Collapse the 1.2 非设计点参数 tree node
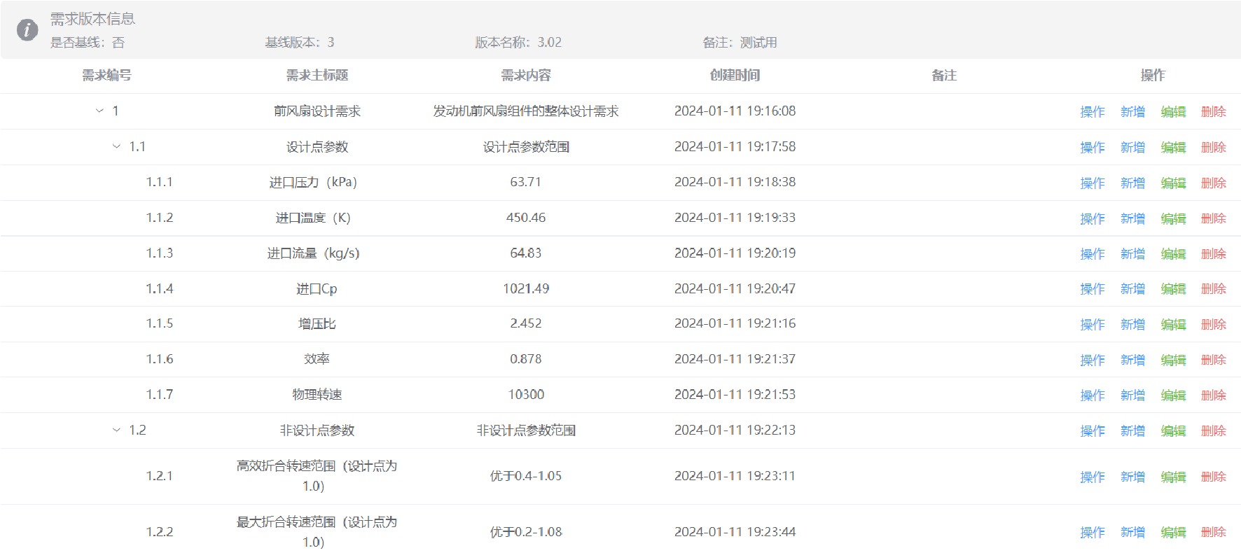1241x553 pixels. pos(116,430)
